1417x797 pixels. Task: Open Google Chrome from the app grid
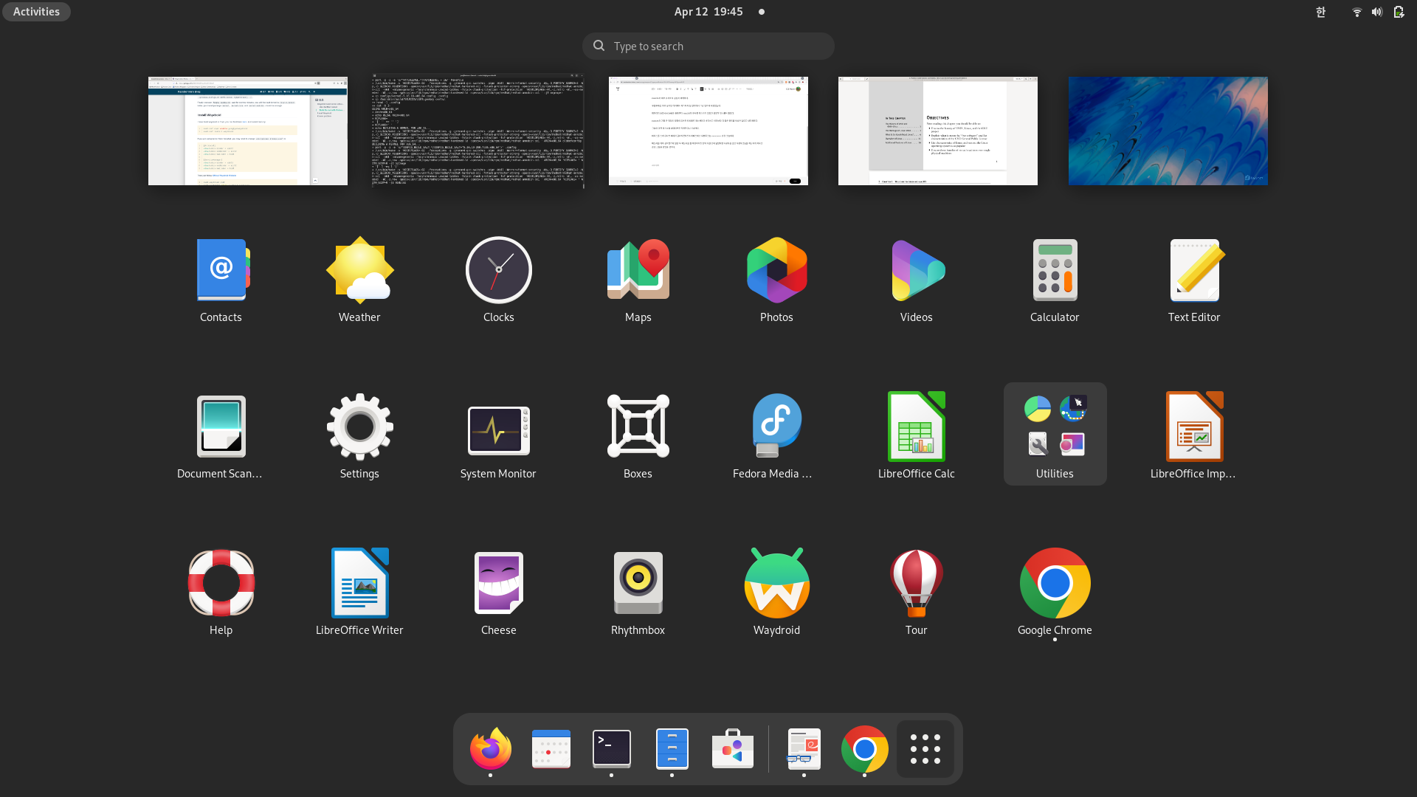[1055, 592]
